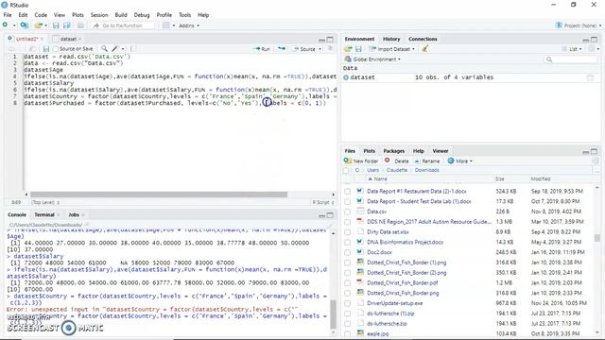Refresh the Environment pane
The image size is (605, 340).
(592, 49)
